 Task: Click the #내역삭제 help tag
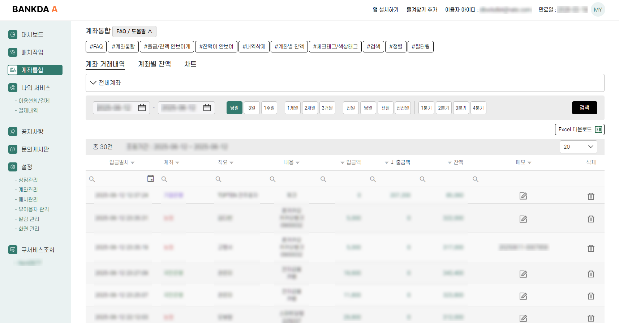click(254, 47)
